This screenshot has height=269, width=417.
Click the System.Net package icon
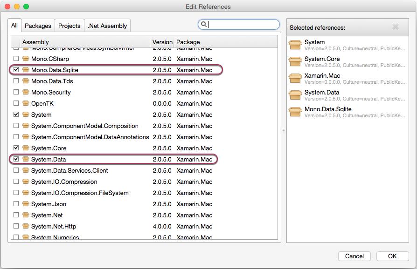pyautogui.click(x=26, y=215)
